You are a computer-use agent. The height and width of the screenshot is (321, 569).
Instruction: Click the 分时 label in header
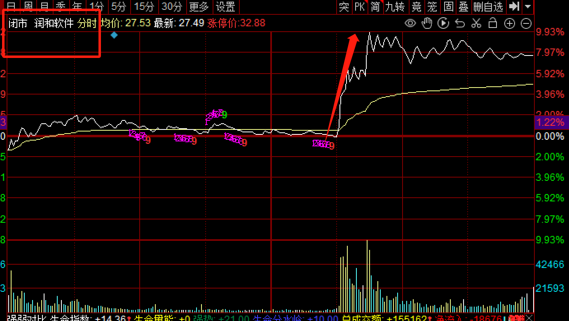pos(87,23)
